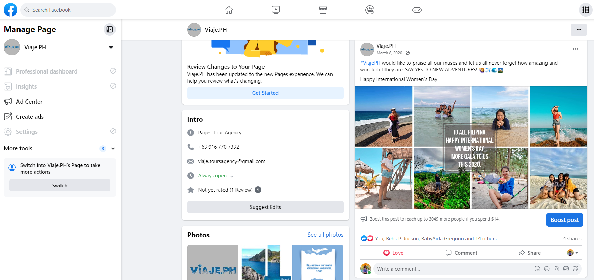Viewport: 594px width, 280px height.
Task: Open the Facebook Home icon
Action: (229, 10)
